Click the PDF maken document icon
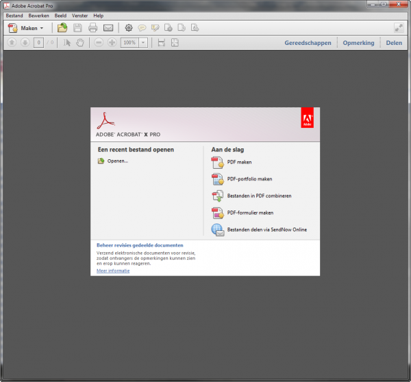Viewport: 411px width, 382px height. tap(218, 162)
